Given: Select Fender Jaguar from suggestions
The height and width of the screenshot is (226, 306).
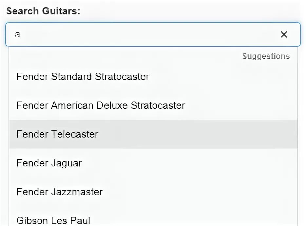Looking at the screenshot, I should pyautogui.click(x=49, y=163).
